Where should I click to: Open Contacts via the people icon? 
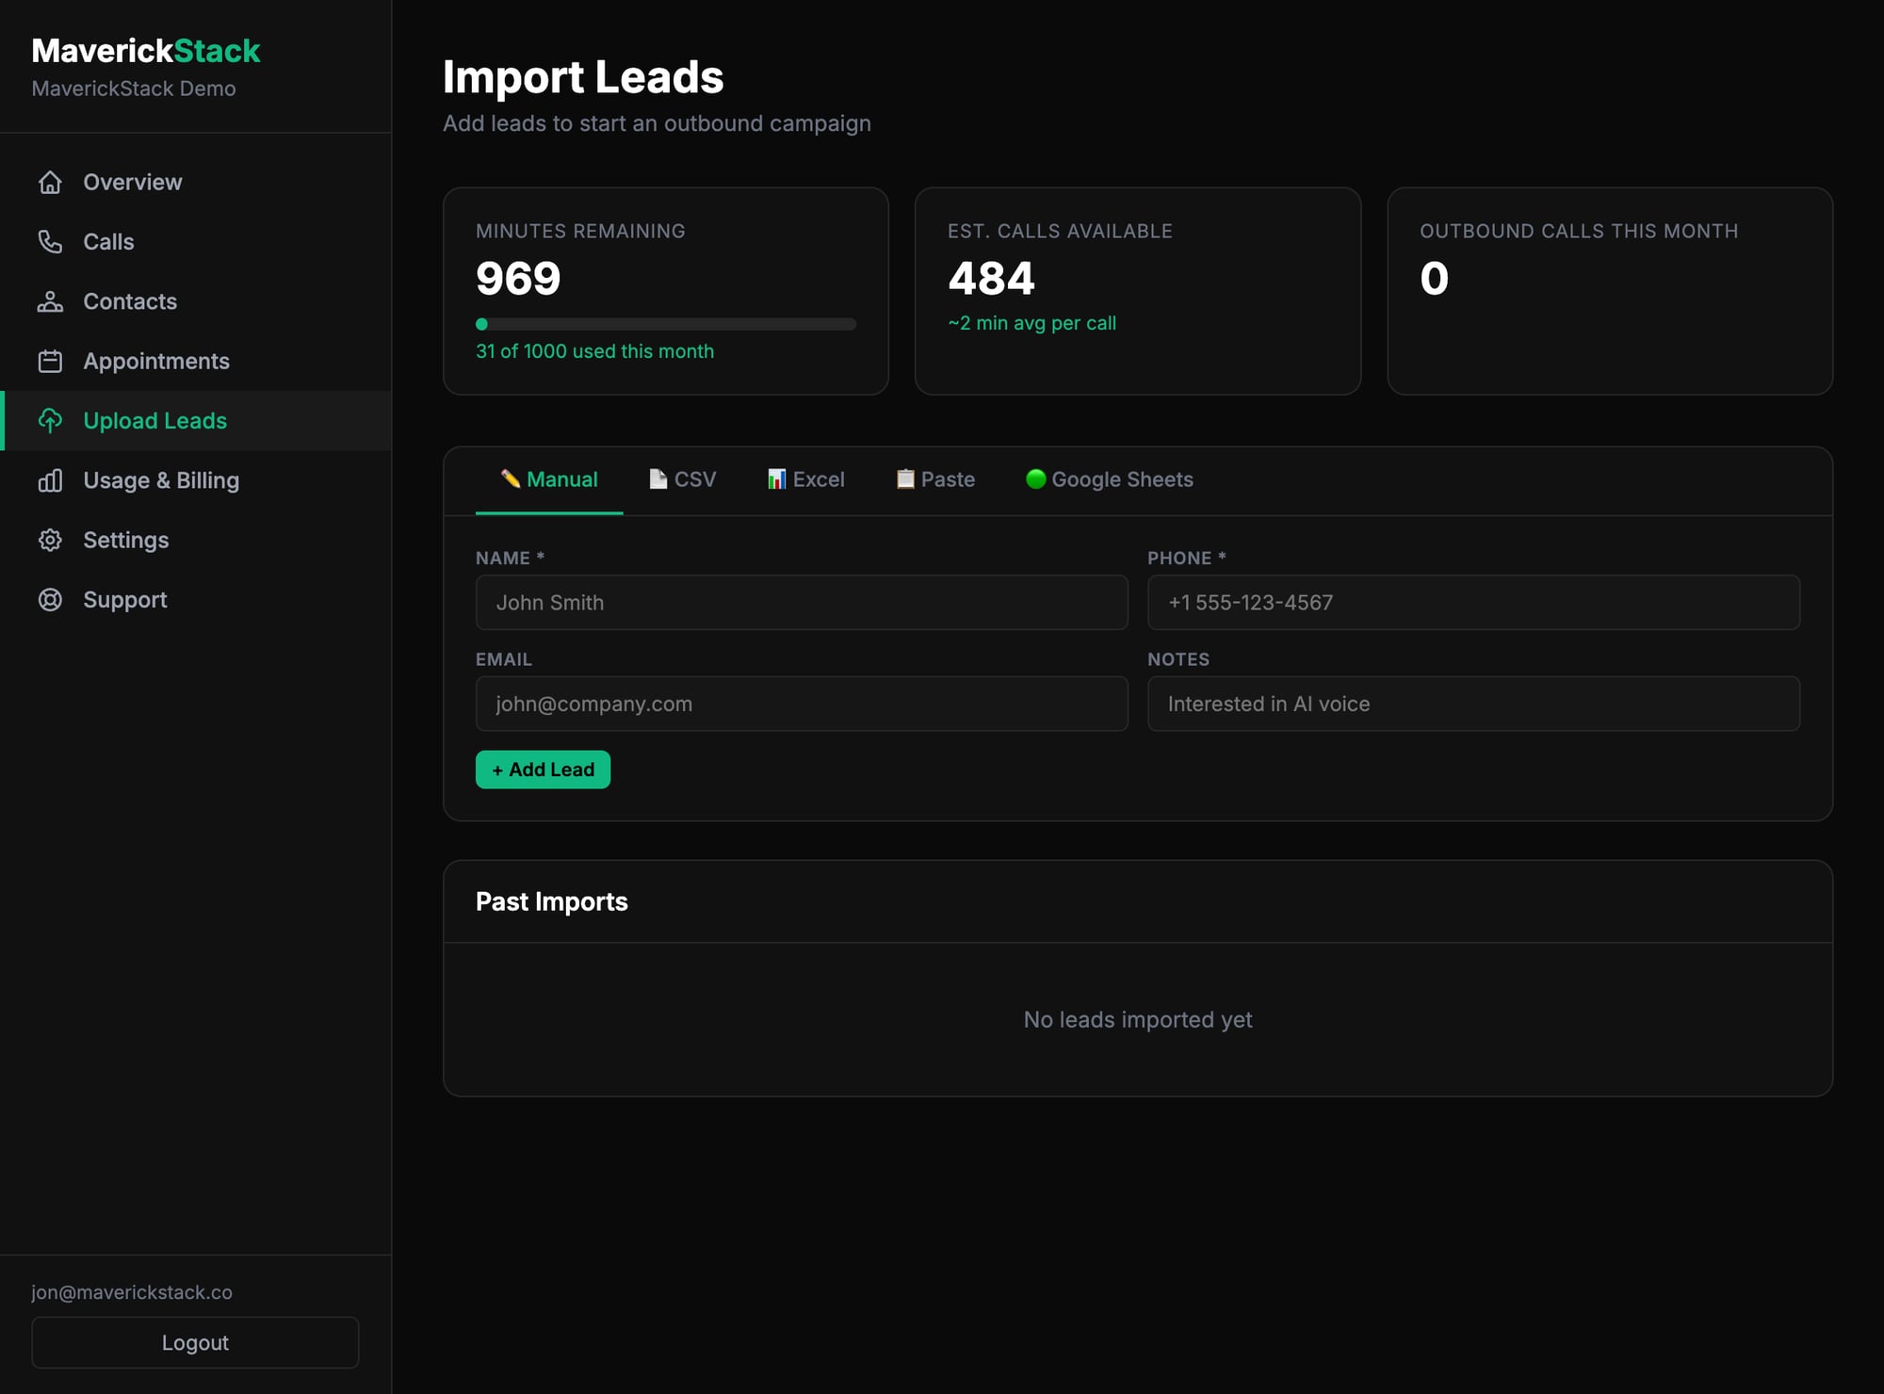pos(50,300)
